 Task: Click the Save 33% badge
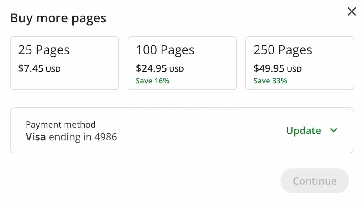pos(270,81)
